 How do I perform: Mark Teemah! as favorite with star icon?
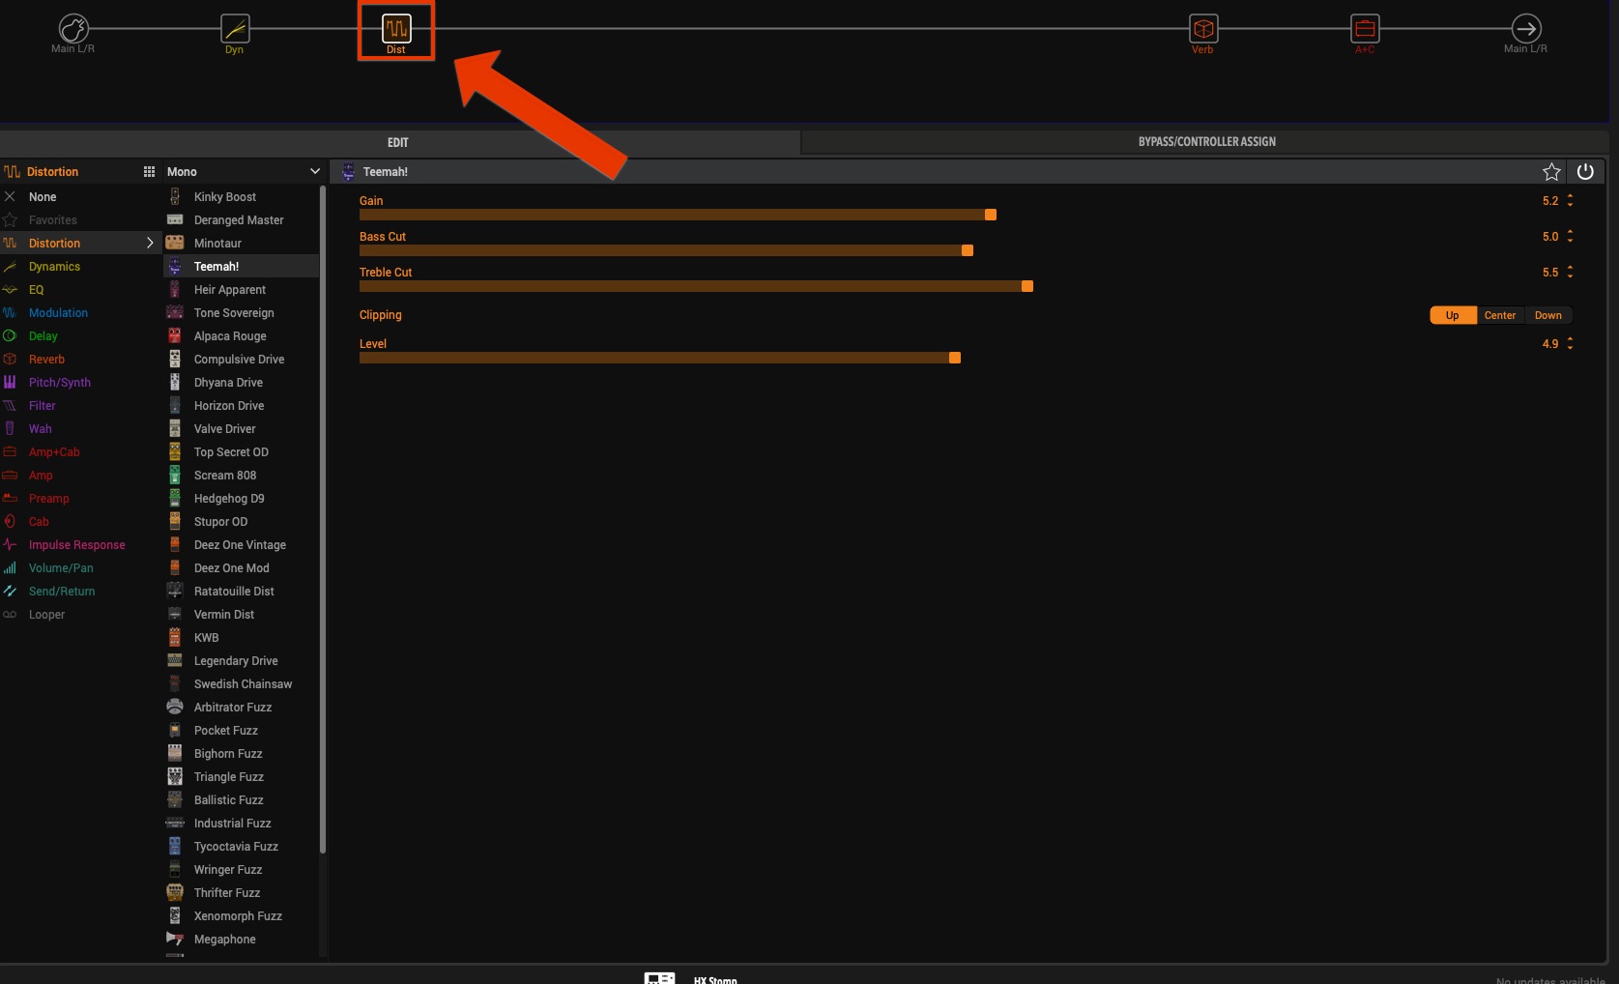pyautogui.click(x=1551, y=172)
